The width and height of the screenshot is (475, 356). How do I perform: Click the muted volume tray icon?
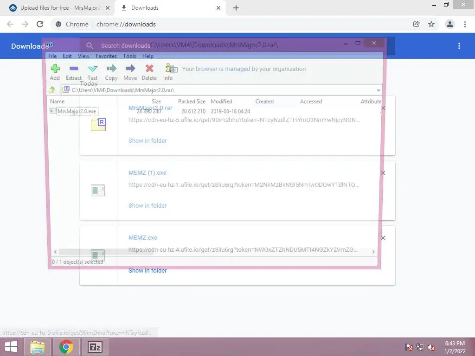[x=431, y=347]
